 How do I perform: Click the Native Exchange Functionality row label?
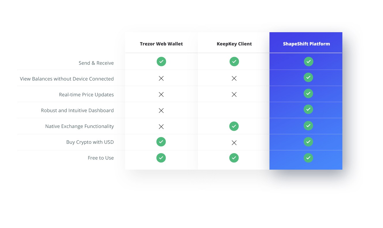(80, 126)
